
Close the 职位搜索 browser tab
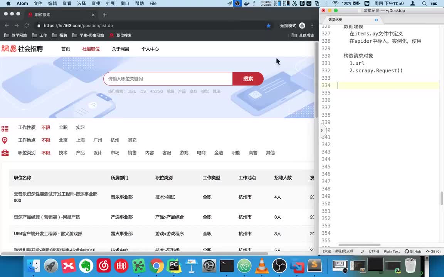[x=93, y=15]
